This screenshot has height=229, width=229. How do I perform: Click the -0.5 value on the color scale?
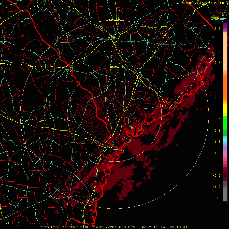217,176
